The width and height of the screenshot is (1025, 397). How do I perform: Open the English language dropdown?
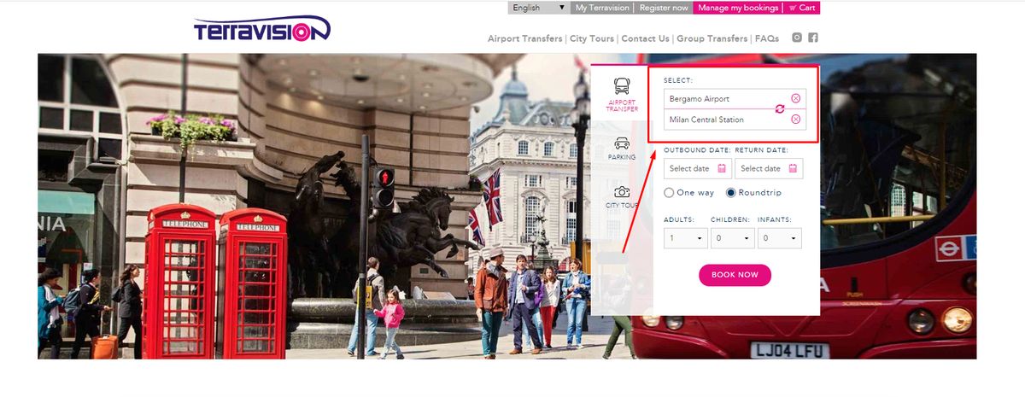coord(538,8)
